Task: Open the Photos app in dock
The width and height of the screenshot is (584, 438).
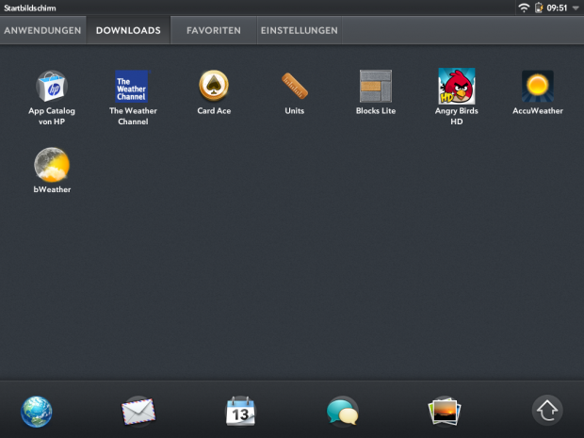Action: click(444, 412)
